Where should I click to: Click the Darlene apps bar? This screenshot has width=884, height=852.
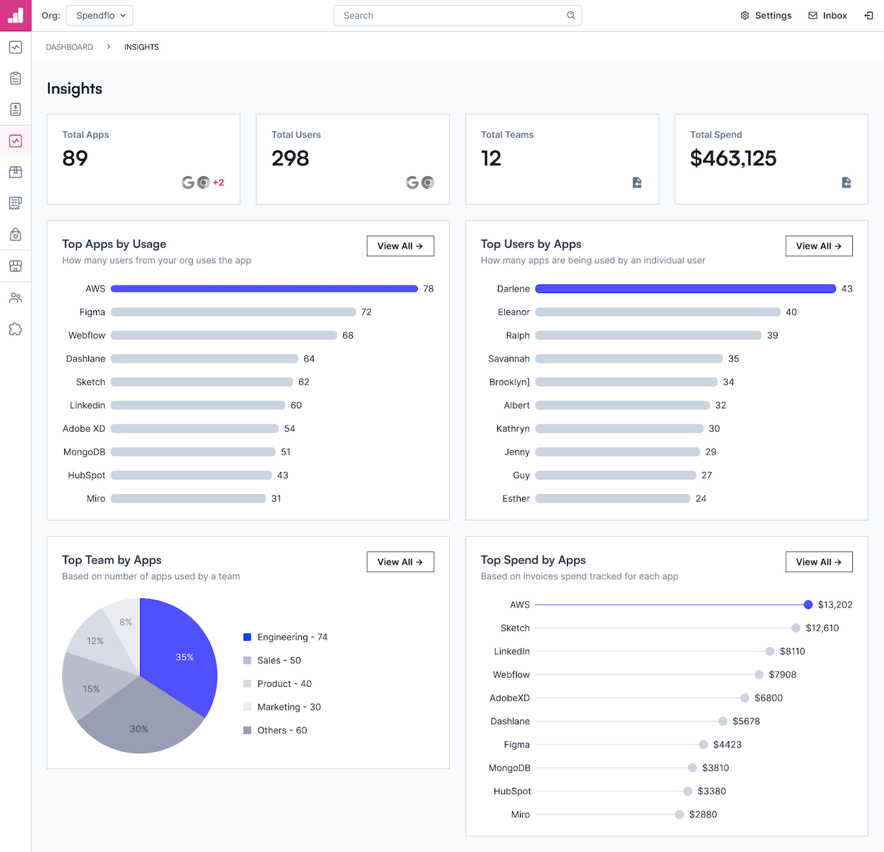686,289
